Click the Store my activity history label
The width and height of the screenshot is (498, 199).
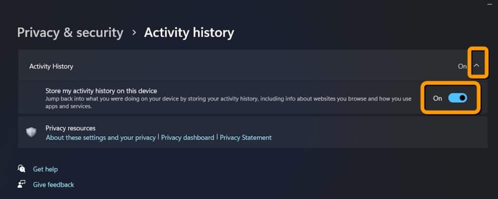click(101, 90)
